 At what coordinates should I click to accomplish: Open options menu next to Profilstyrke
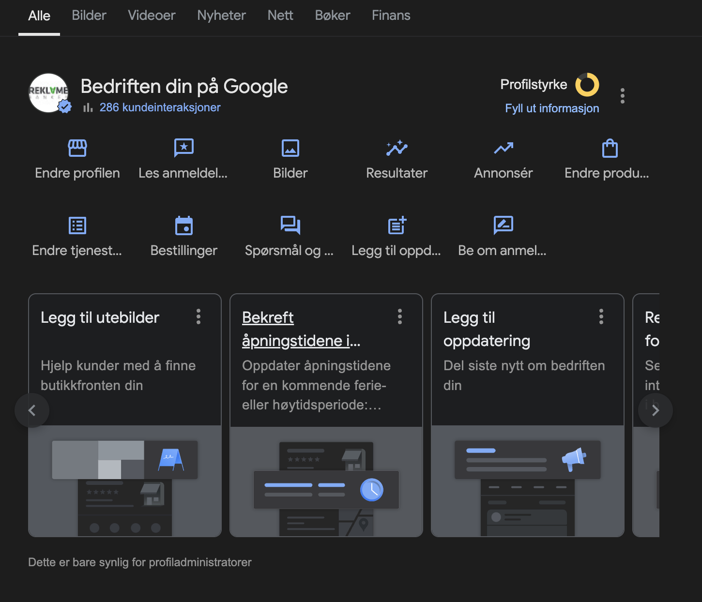[623, 96]
